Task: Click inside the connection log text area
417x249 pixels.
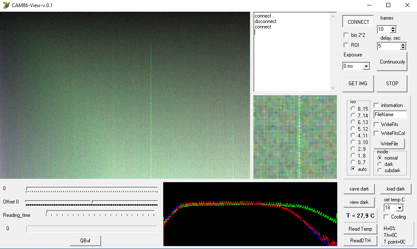Action: (292, 52)
